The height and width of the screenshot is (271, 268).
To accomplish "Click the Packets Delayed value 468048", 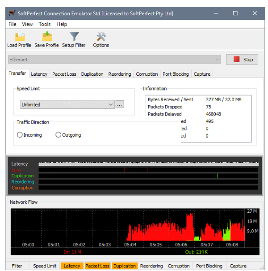I will [x=214, y=114].
